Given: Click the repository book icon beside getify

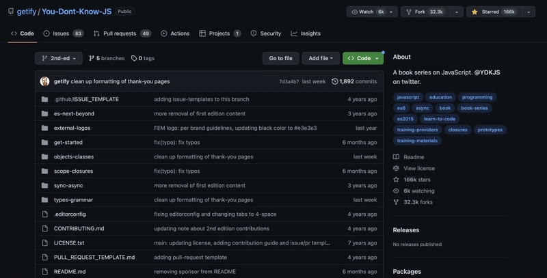Looking at the screenshot, I should click(x=11, y=11).
